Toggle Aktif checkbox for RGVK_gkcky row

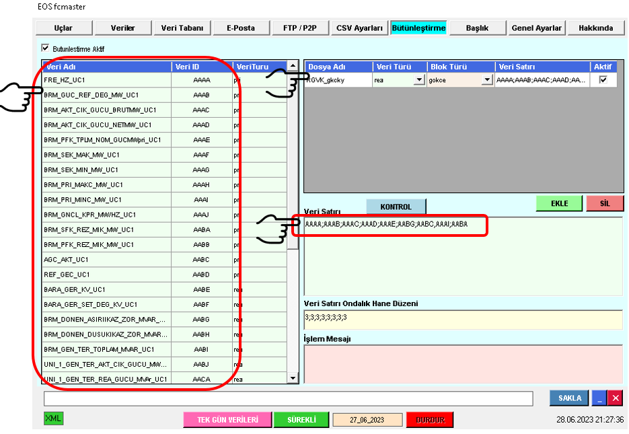603,80
